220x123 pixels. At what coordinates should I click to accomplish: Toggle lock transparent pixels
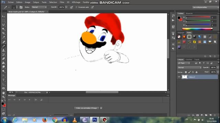pyautogui.click(x=186, y=72)
